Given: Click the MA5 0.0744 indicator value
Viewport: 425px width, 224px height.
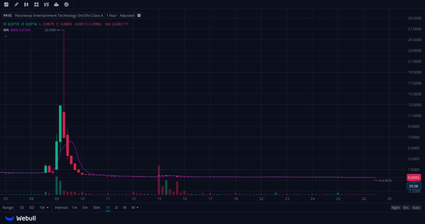Looking at the screenshot, I should tap(21, 30).
